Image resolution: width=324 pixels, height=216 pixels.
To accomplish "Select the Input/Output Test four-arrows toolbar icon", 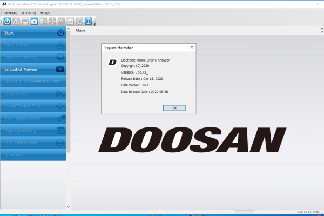I will [x=52, y=21].
